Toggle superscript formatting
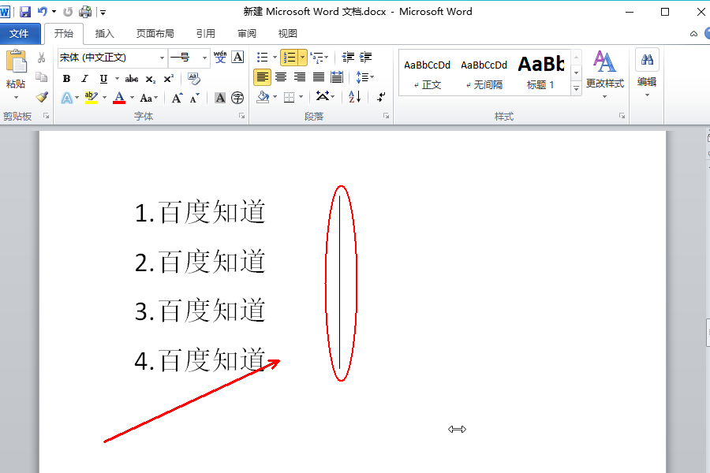The image size is (710, 473). pyautogui.click(x=169, y=79)
